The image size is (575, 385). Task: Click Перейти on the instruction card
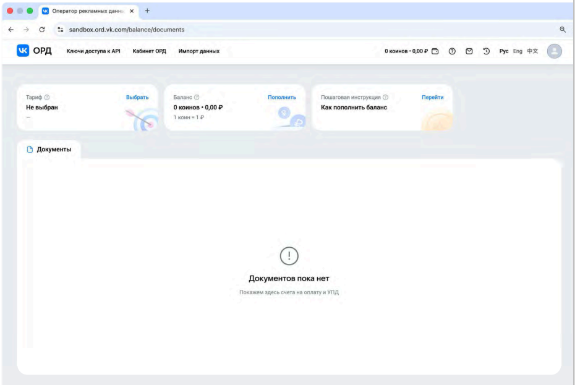pos(432,98)
